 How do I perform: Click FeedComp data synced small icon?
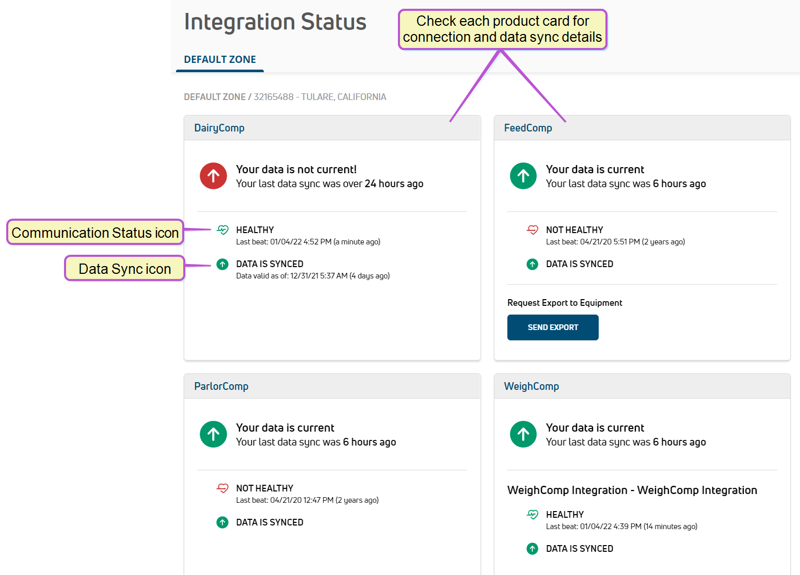pyautogui.click(x=532, y=264)
